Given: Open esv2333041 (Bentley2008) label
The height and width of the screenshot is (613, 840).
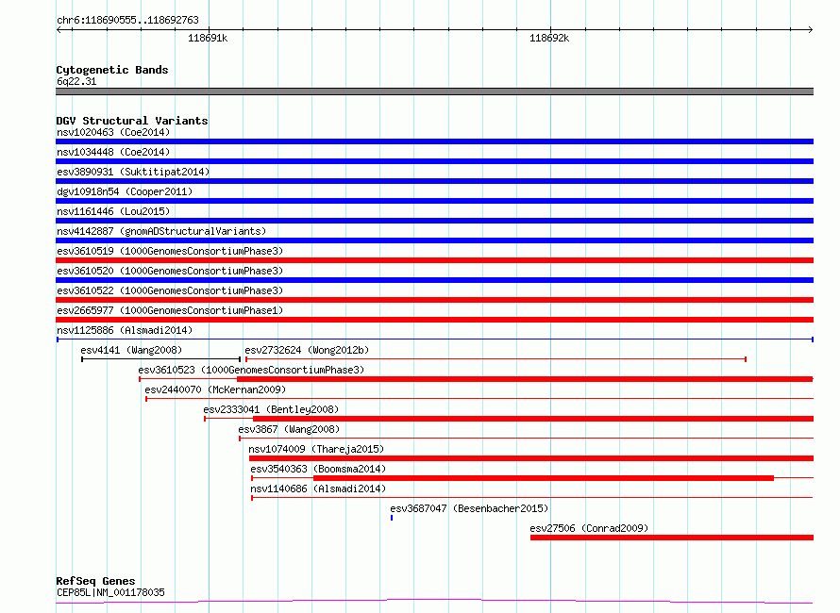Looking at the screenshot, I should pyautogui.click(x=271, y=409).
